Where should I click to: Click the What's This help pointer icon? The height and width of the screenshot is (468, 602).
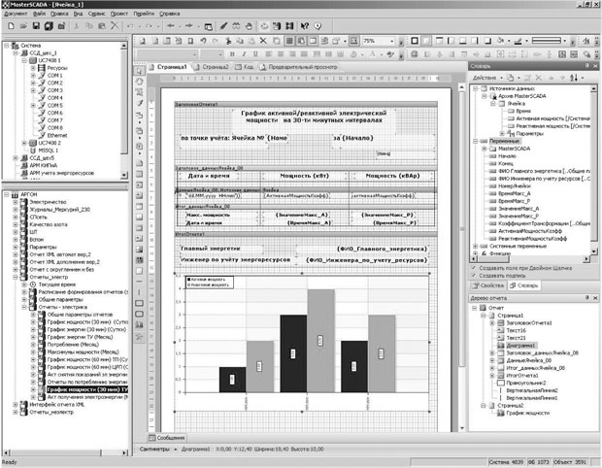pos(305,26)
